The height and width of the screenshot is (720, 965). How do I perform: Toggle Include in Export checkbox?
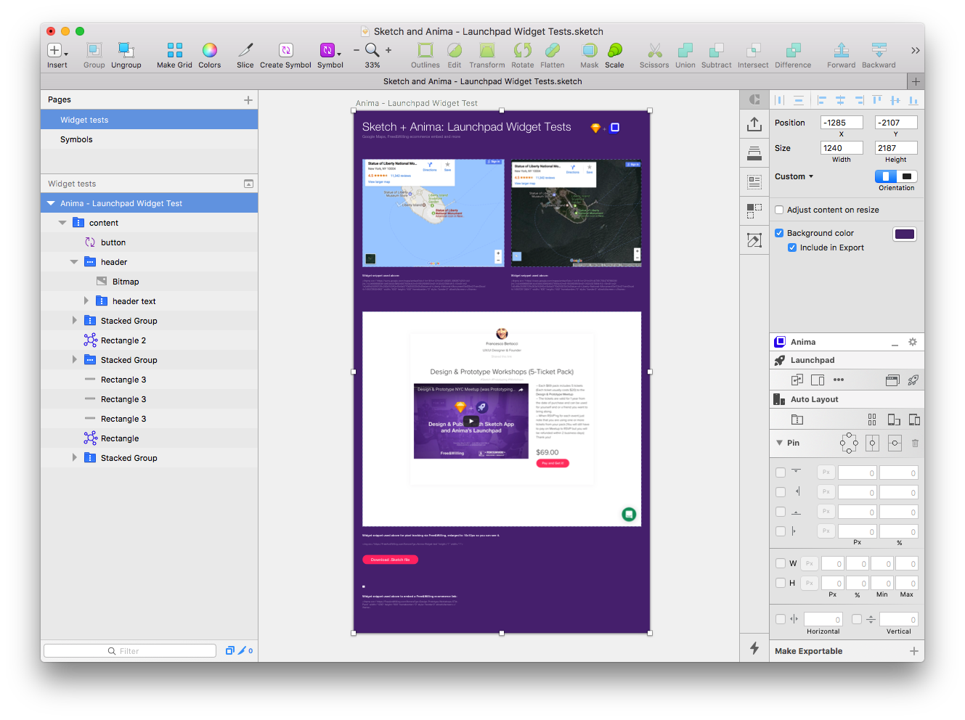[x=792, y=248]
